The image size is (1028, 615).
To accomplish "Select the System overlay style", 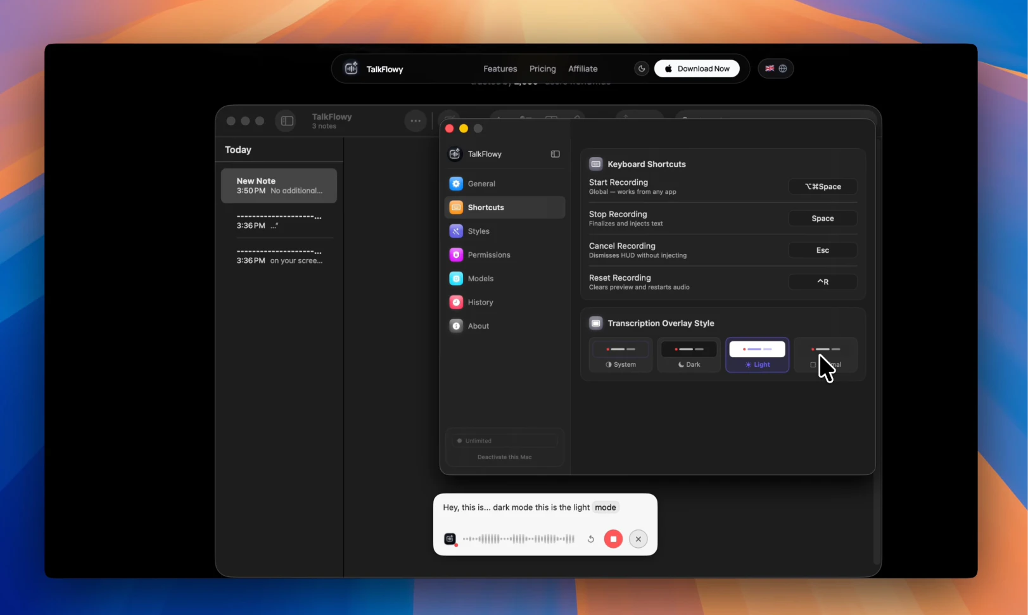I will click(x=621, y=355).
